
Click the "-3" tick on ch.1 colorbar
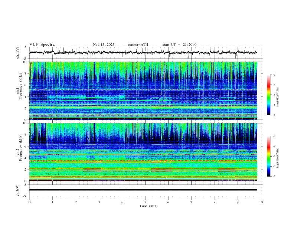click(274, 75)
